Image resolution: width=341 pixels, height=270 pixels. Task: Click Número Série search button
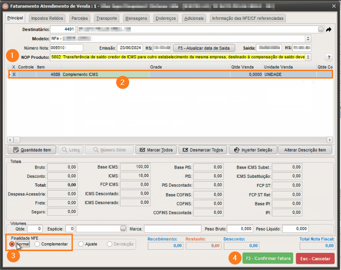[109, 150]
